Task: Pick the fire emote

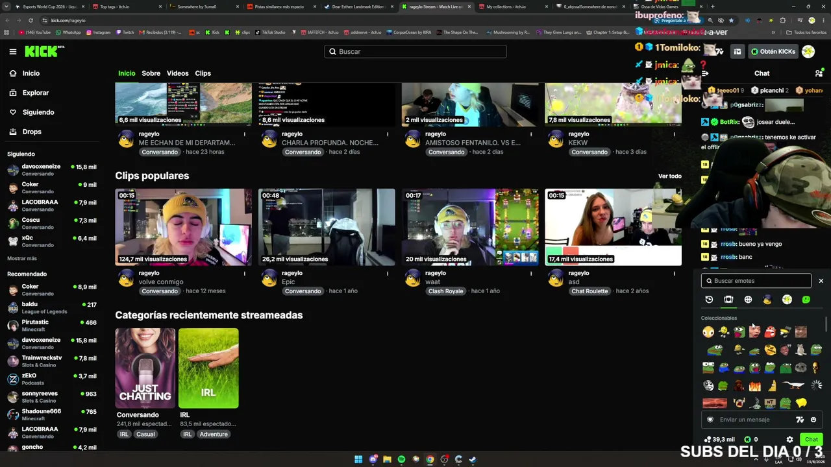Action: coord(754,386)
